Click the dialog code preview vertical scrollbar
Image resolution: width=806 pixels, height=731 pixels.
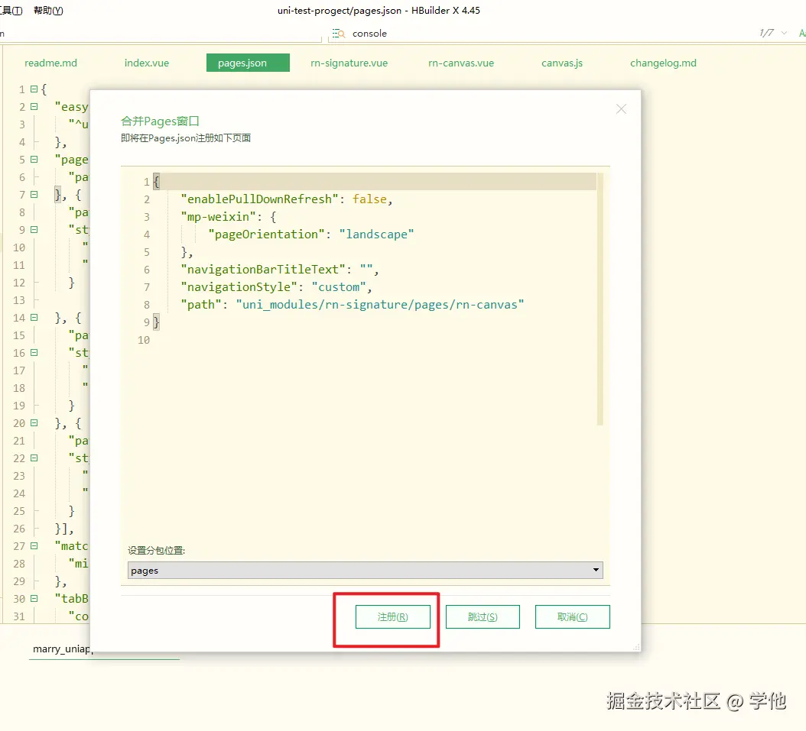[600, 299]
